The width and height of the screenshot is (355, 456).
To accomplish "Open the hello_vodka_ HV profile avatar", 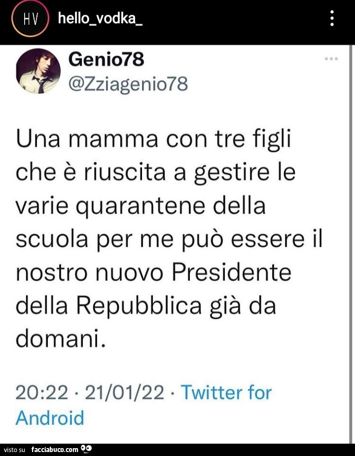I will tap(31, 19).
